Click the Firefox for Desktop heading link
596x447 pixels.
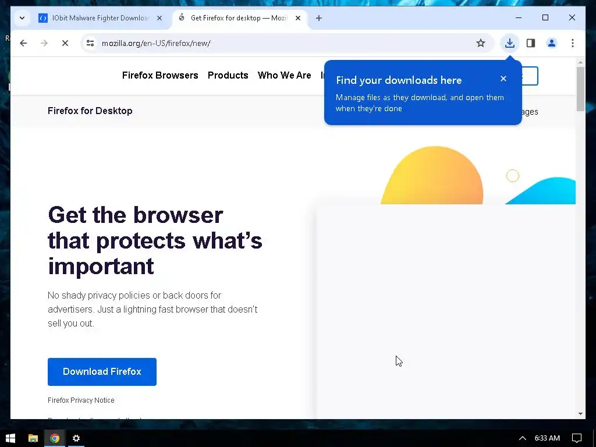tap(90, 111)
